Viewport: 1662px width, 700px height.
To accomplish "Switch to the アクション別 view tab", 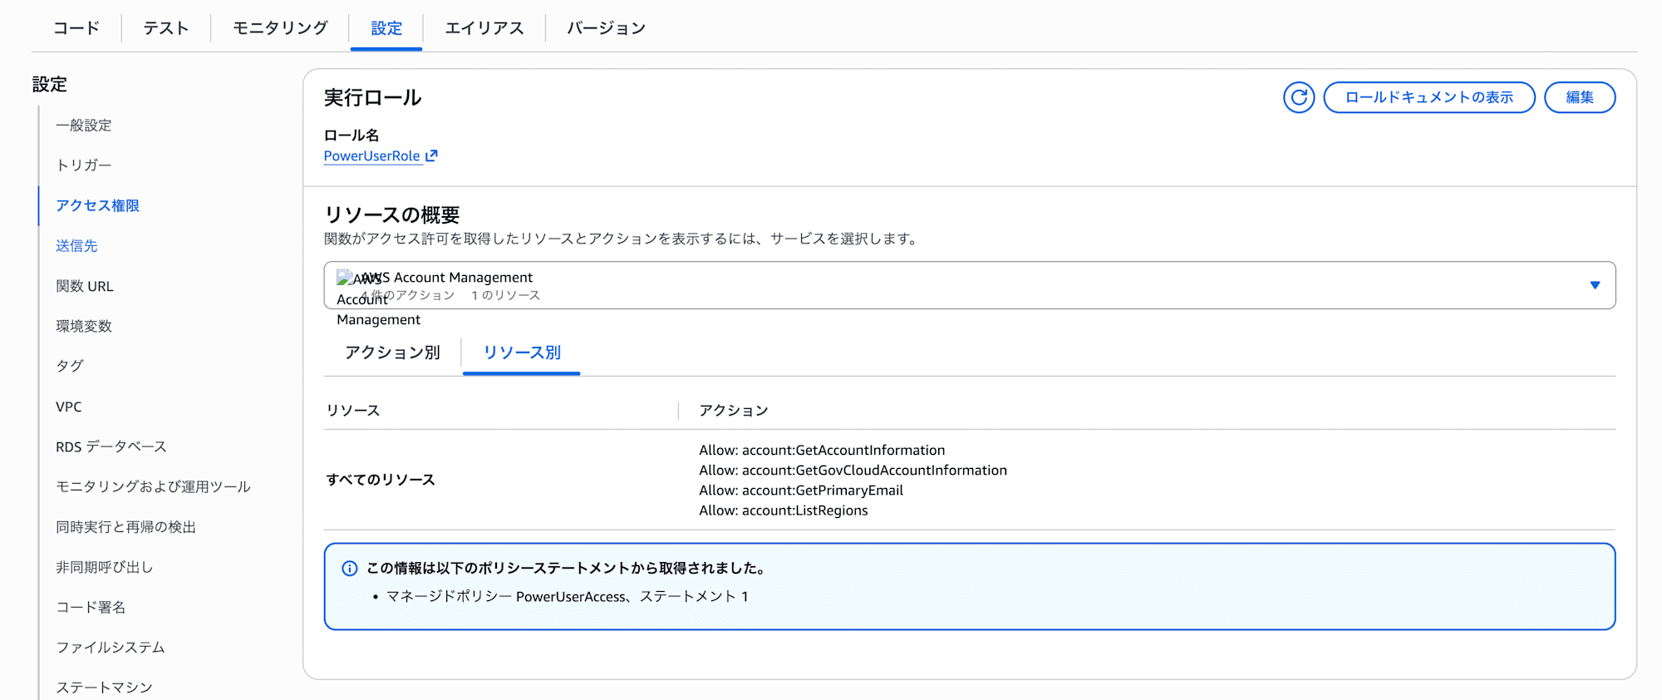I will [x=392, y=352].
